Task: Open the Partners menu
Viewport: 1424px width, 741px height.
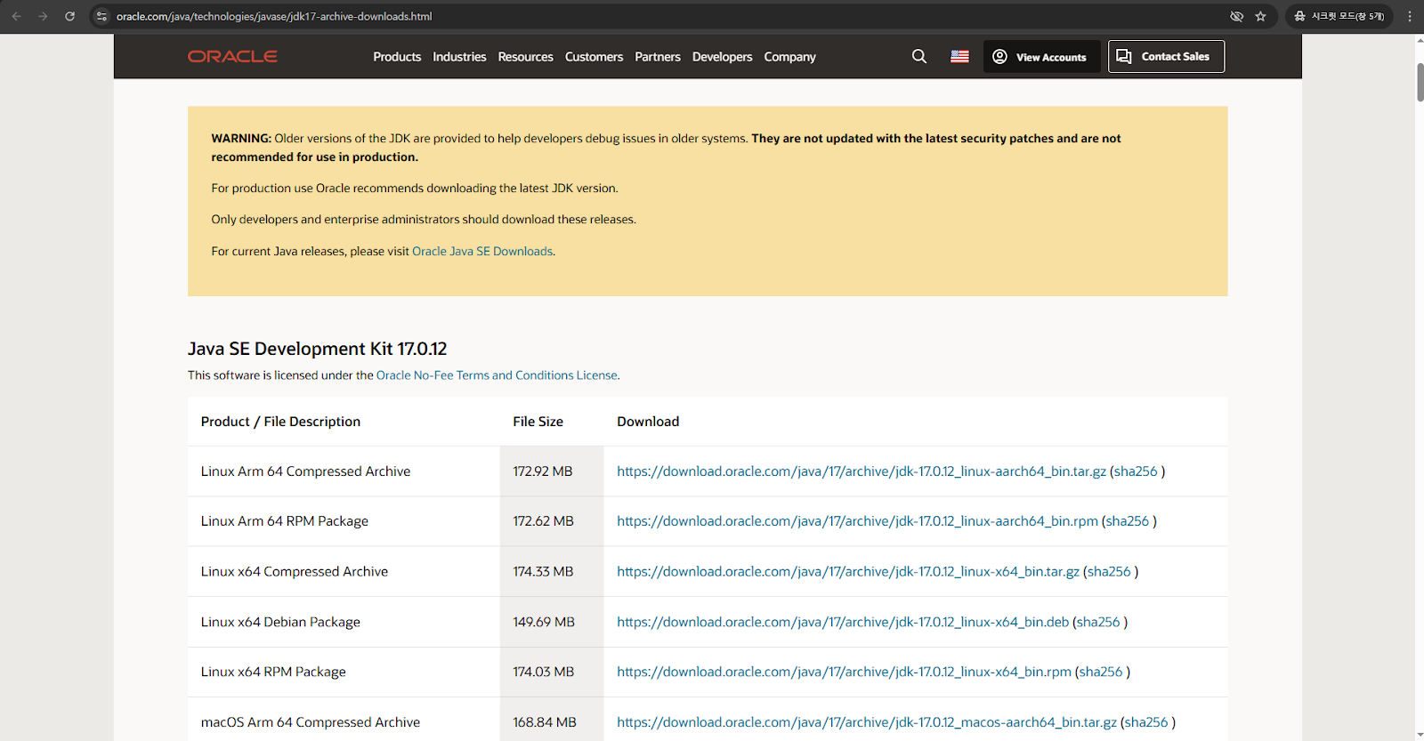Action: 658,57
